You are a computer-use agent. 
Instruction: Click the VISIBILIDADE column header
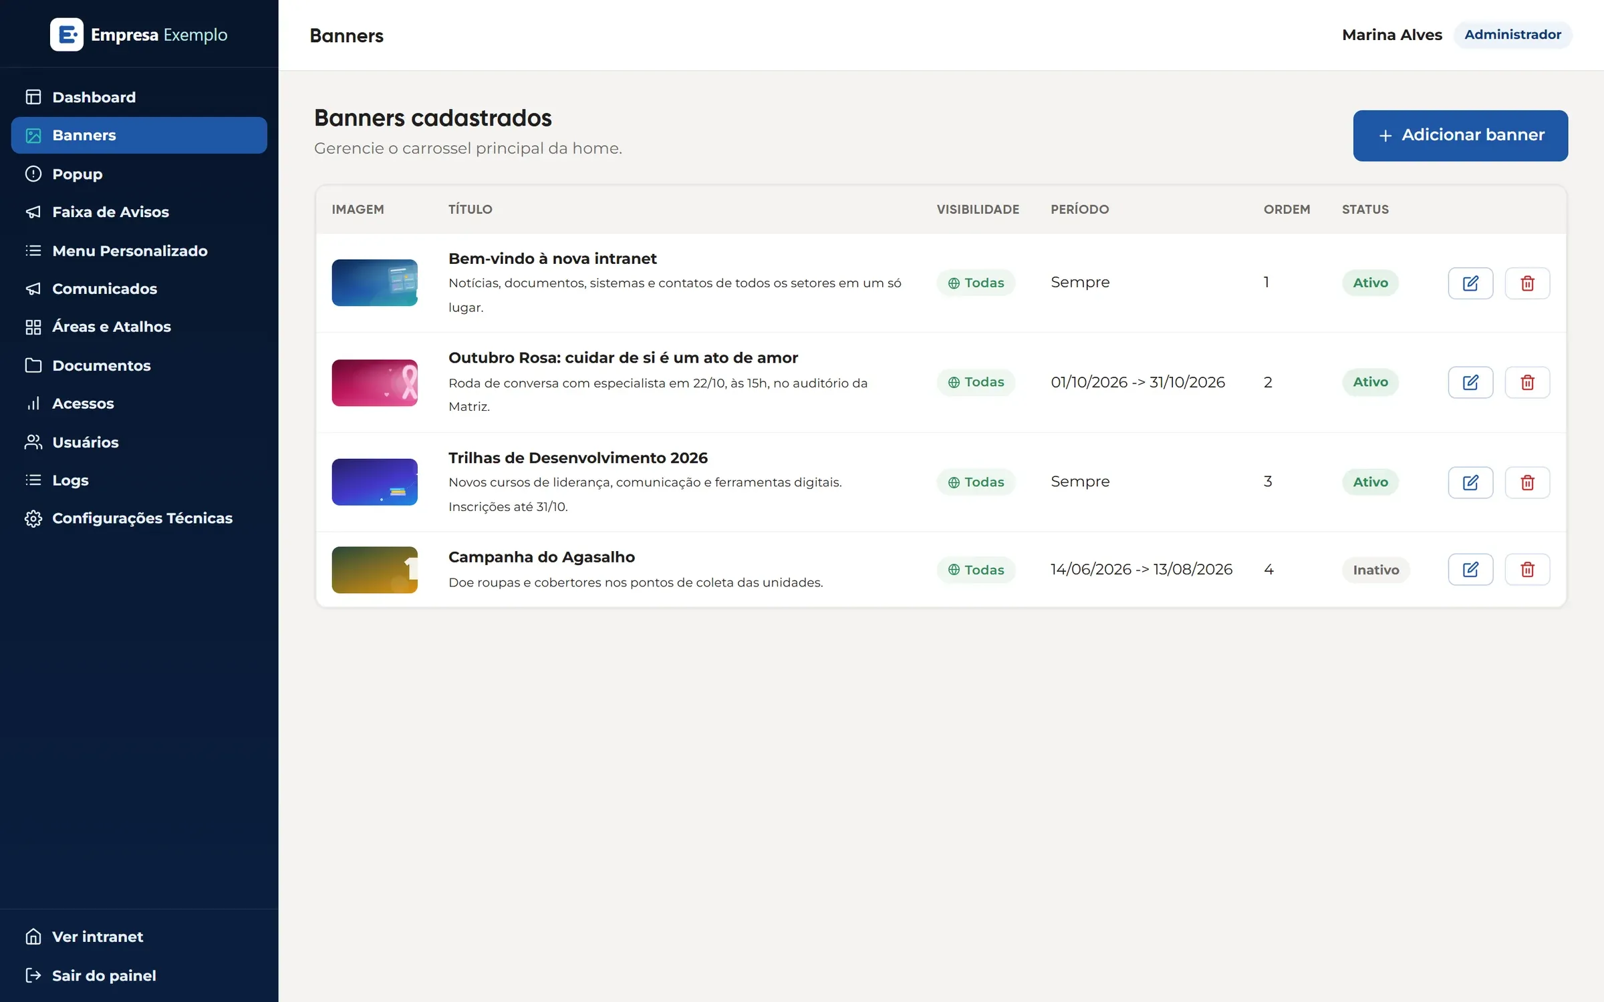click(978, 209)
